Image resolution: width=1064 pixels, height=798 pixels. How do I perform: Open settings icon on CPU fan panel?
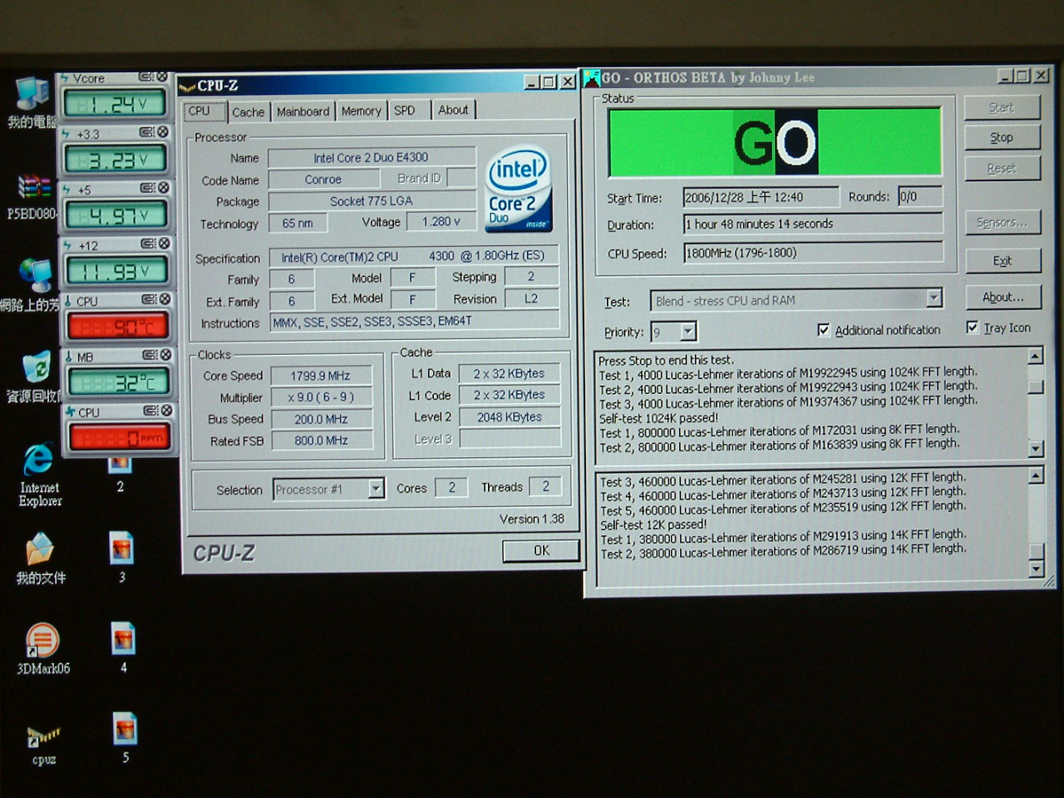point(151,411)
